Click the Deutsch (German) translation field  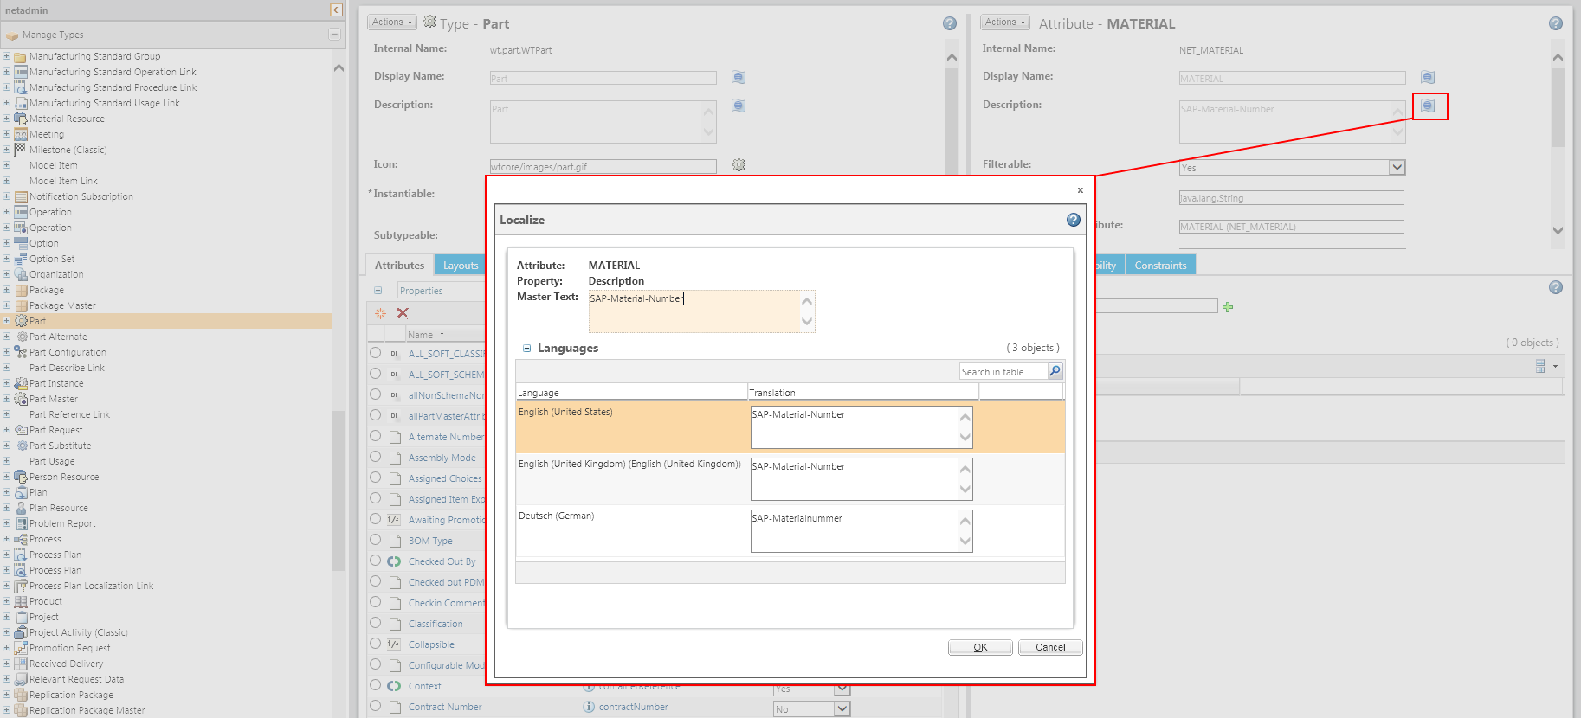(855, 530)
